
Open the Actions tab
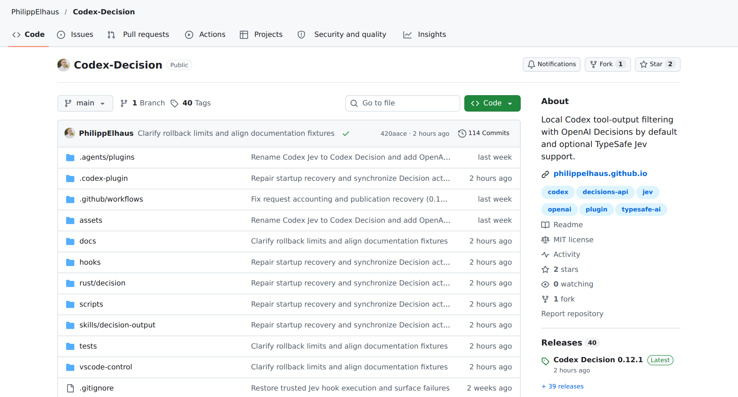pos(205,34)
